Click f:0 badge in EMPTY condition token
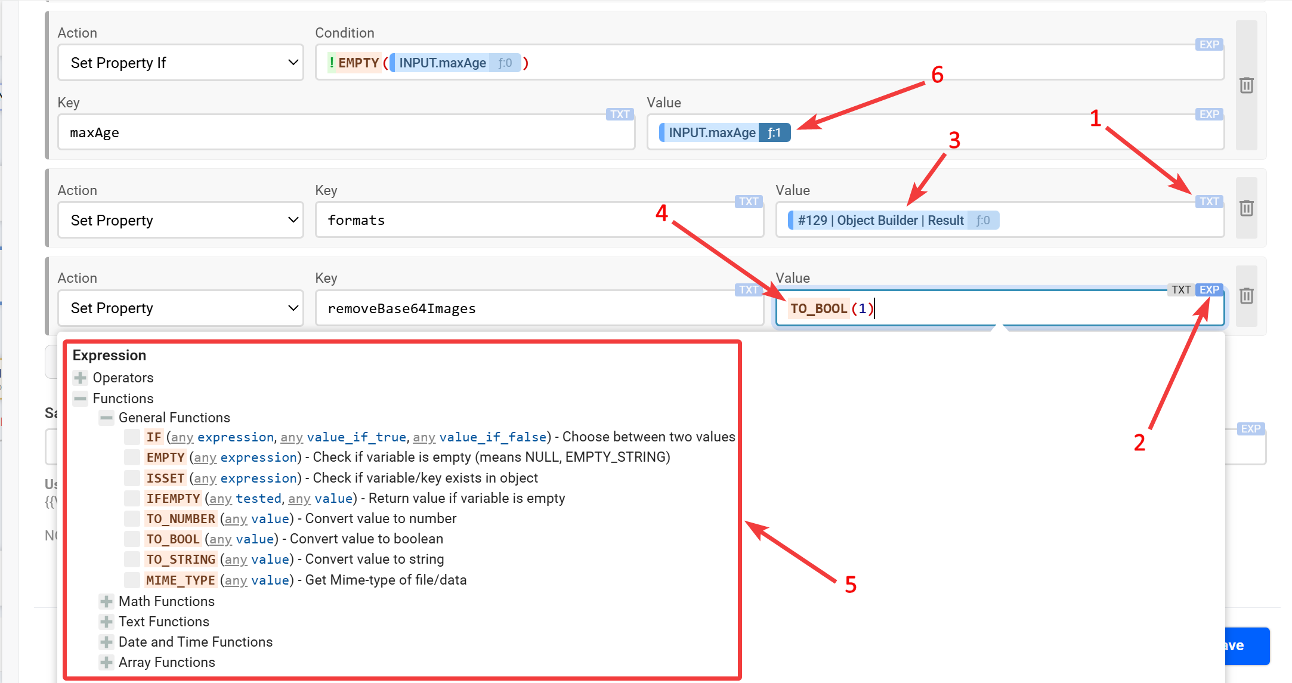Screen dimensions: 1292x683 [505, 63]
